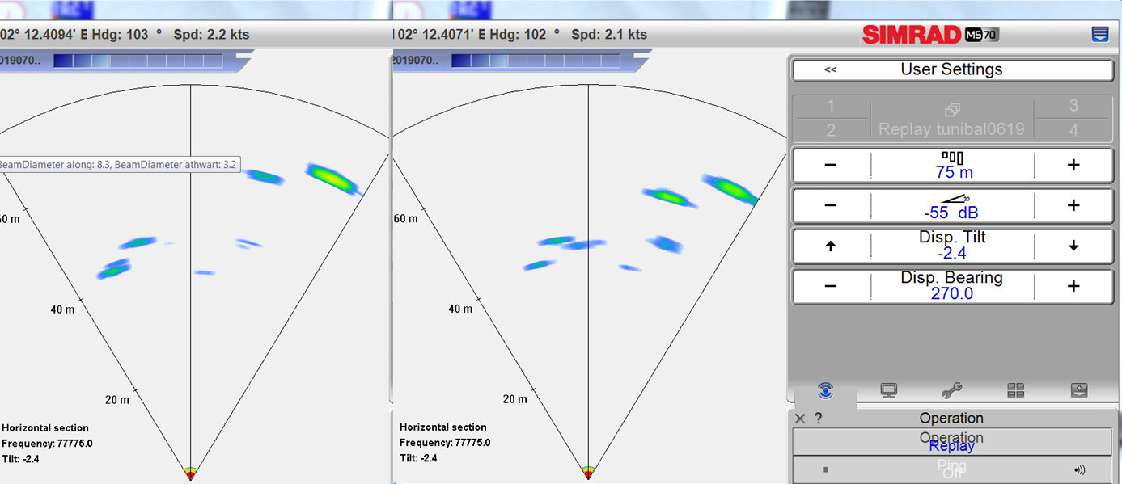1122x484 pixels.
Task: Click the Operation Replay mode button
Action: (x=951, y=442)
